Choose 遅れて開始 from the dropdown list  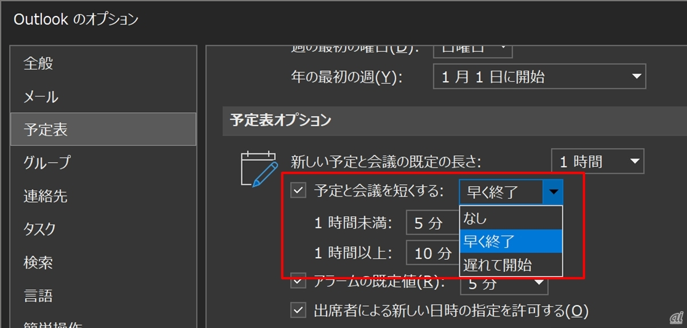click(x=511, y=264)
